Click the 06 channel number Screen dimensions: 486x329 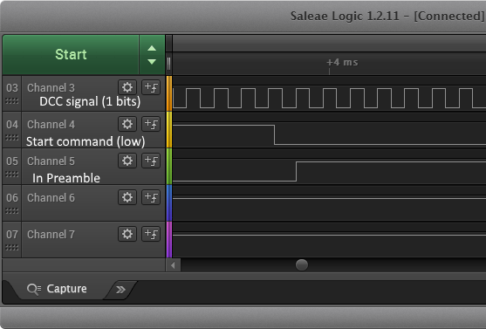(12, 197)
